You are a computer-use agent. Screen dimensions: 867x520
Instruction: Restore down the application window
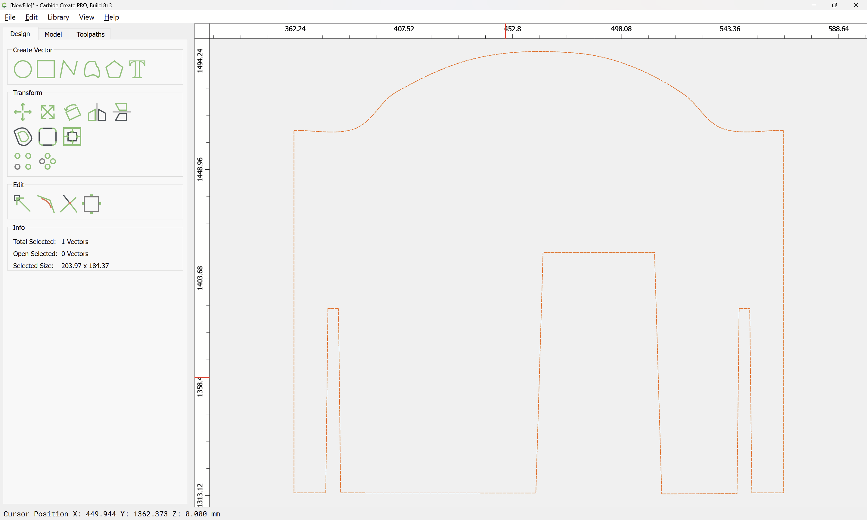(x=834, y=5)
